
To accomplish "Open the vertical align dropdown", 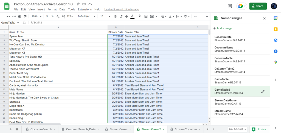I will (172, 16).
